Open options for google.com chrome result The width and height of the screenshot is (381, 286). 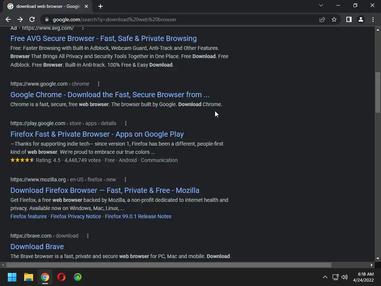pos(98,84)
